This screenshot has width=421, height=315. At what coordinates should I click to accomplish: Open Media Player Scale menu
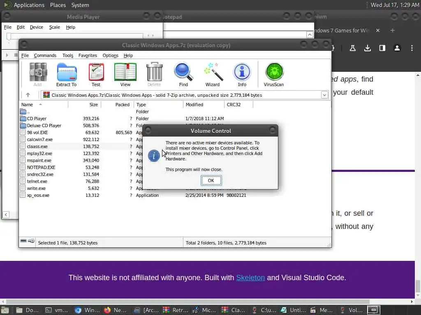pyautogui.click(x=55, y=27)
